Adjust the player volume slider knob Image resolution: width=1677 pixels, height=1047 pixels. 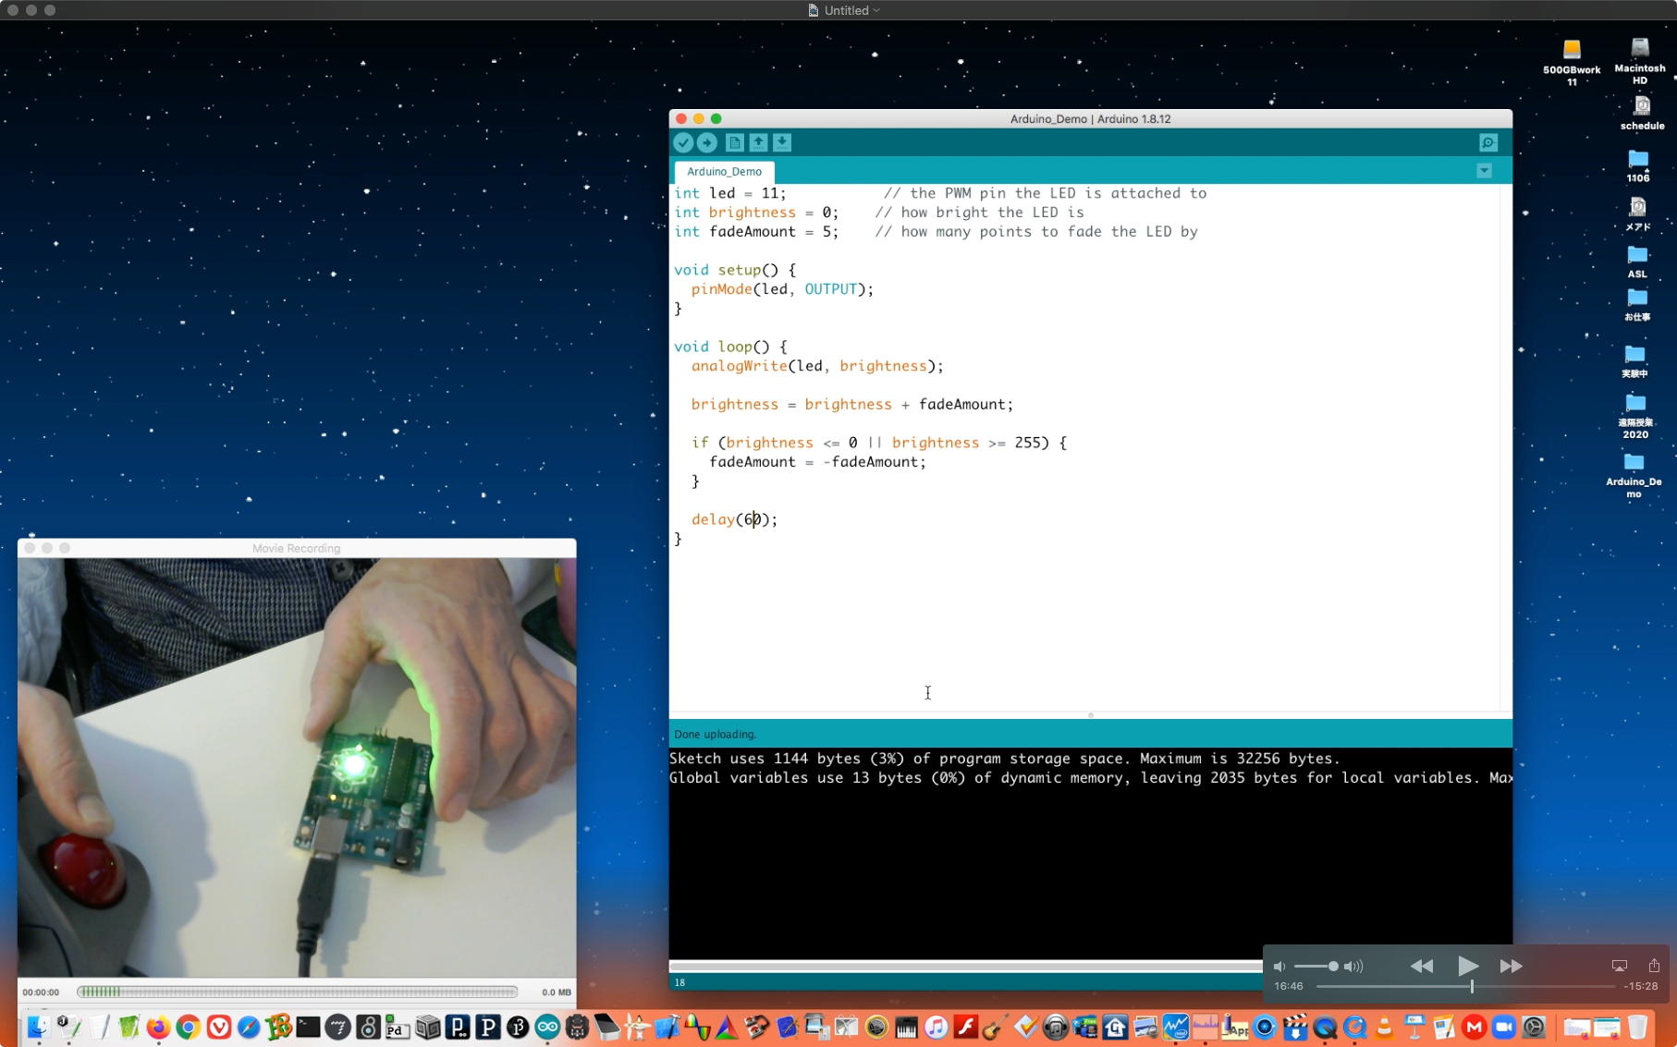[1333, 966]
